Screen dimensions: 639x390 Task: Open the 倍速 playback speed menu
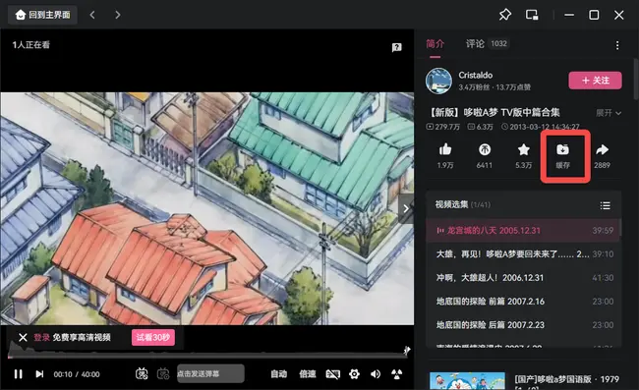click(308, 373)
